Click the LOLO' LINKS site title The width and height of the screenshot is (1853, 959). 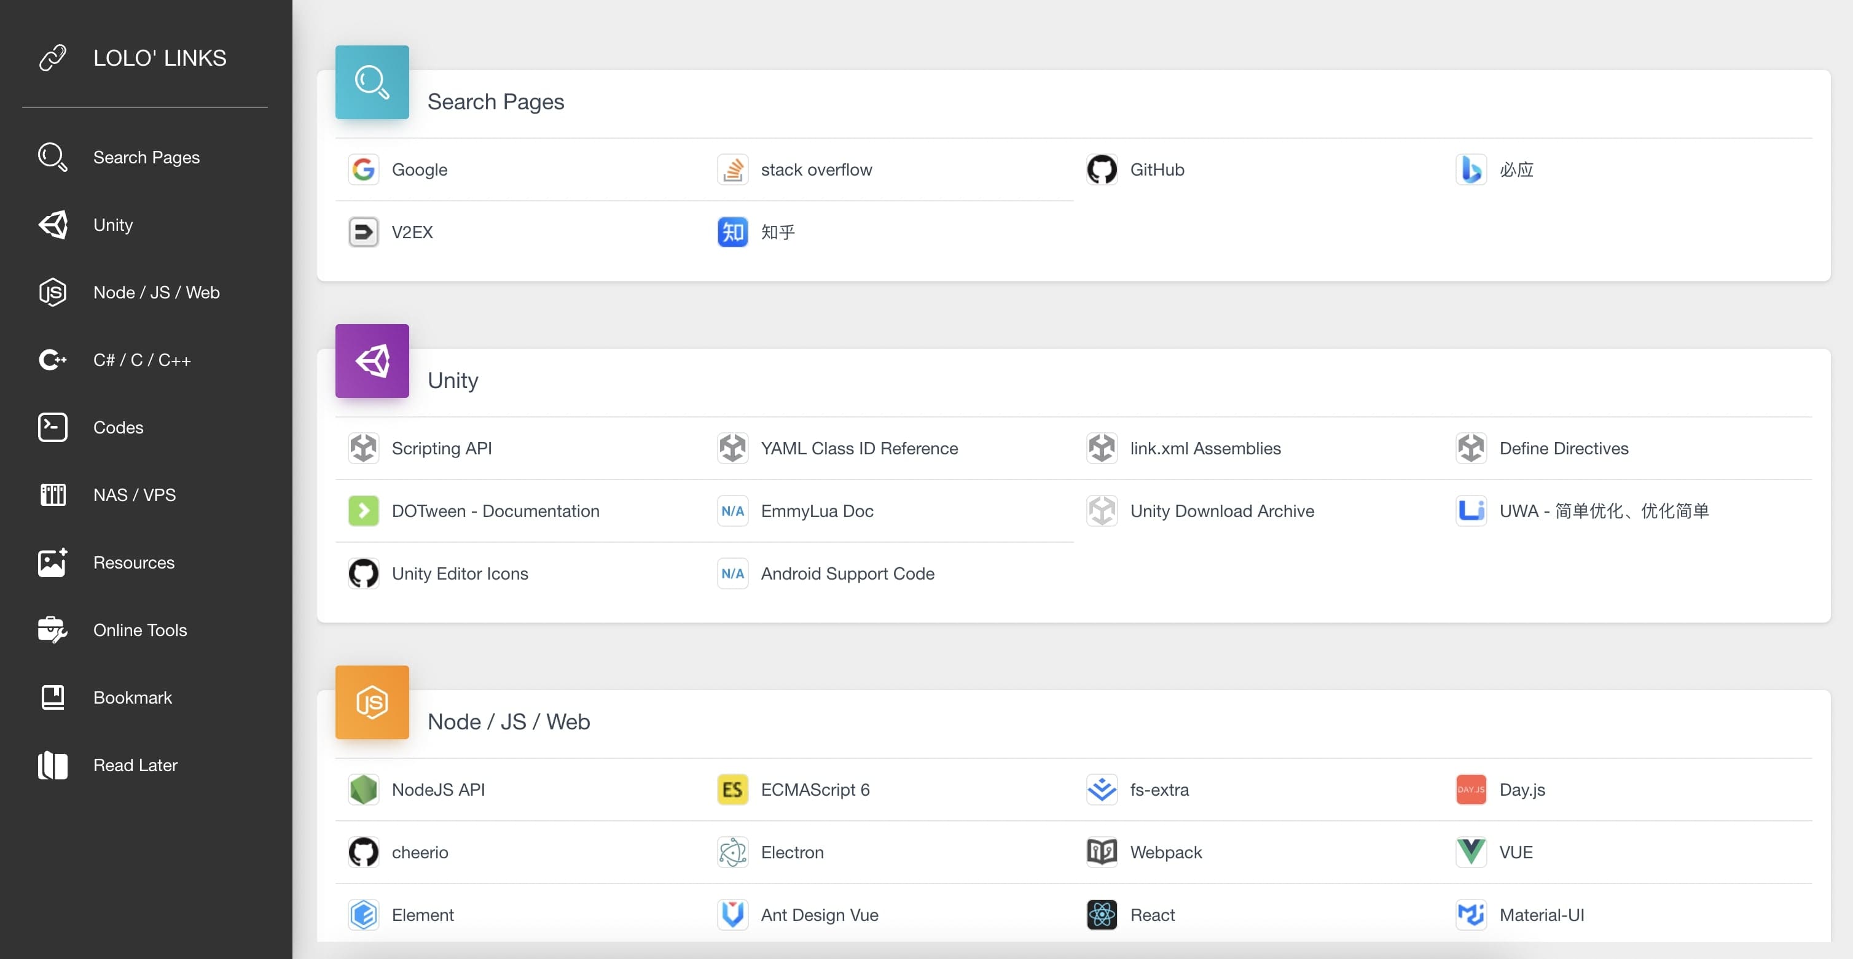pyautogui.click(x=160, y=58)
